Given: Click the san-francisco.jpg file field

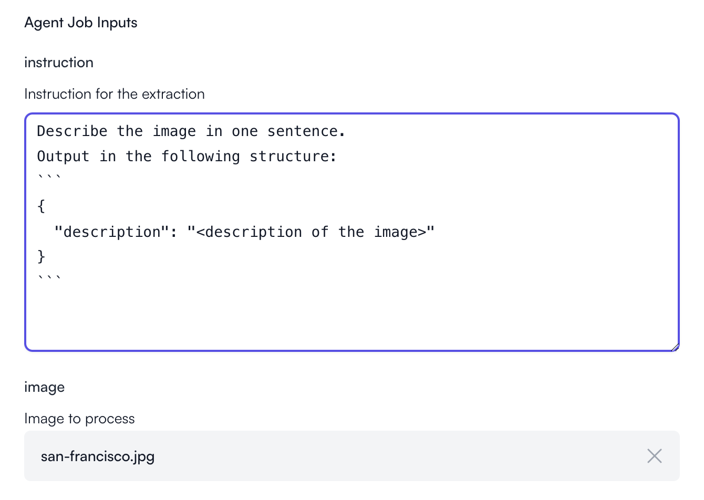Looking at the screenshot, I should [x=352, y=456].
